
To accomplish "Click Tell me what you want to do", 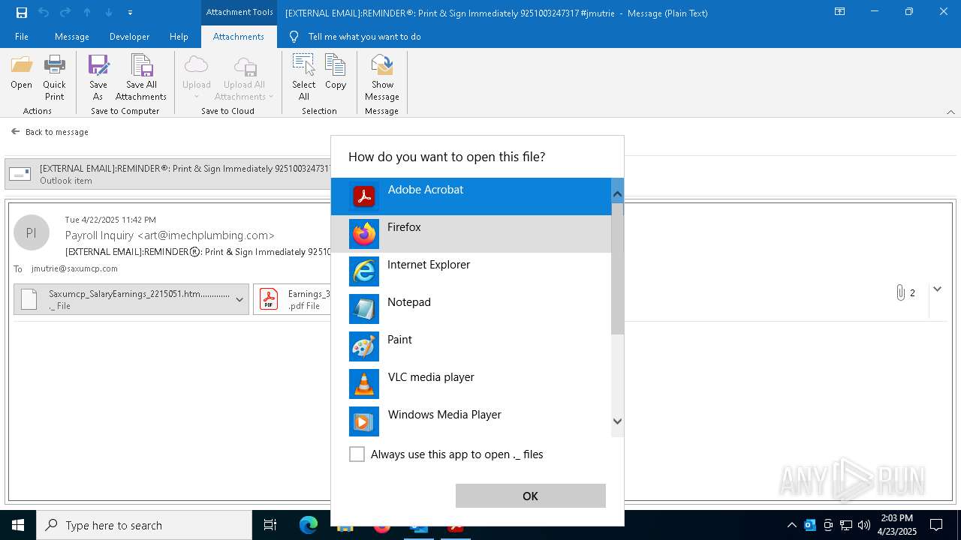I will coord(364,37).
